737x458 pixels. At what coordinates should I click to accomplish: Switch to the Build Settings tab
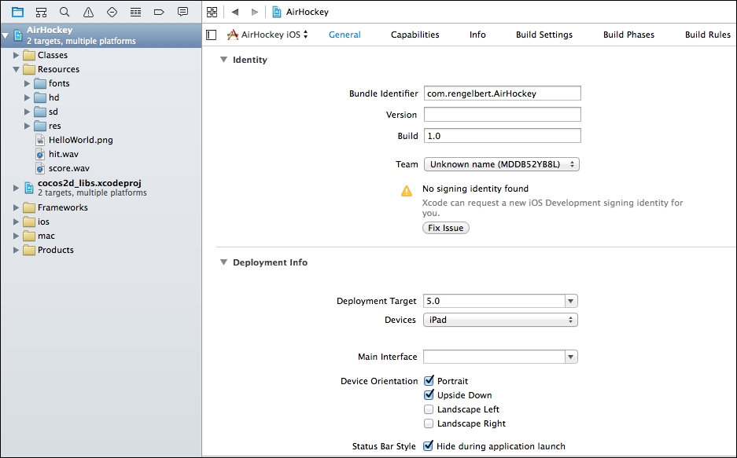(544, 35)
